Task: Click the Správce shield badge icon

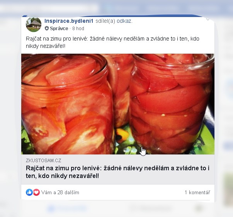Action: click(x=47, y=28)
